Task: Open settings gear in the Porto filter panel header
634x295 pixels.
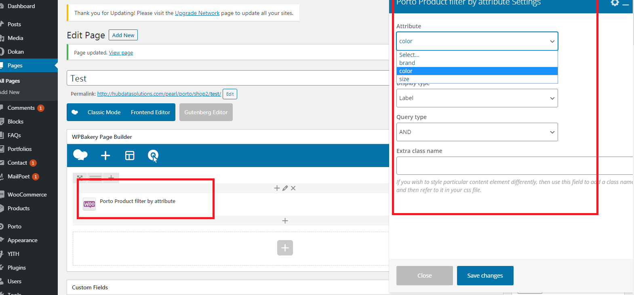Action: click(615, 3)
